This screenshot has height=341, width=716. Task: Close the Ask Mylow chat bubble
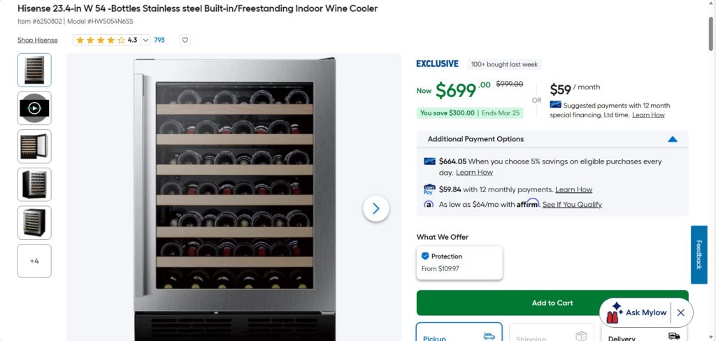click(x=680, y=312)
